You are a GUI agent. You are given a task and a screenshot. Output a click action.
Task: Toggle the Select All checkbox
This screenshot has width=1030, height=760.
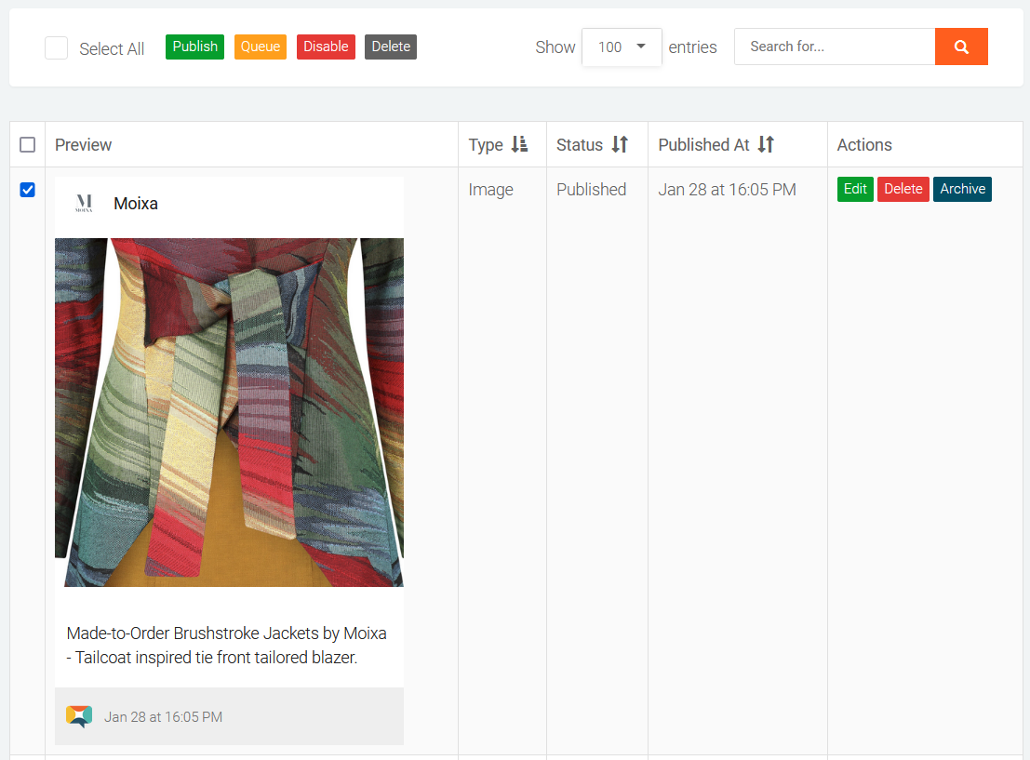pos(57,48)
